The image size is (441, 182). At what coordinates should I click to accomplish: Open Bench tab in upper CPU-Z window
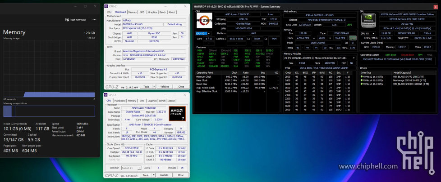click(163, 12)
